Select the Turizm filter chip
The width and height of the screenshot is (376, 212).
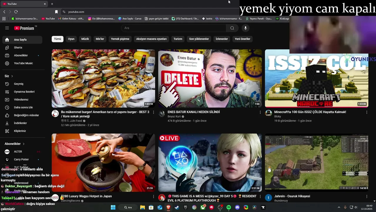click(x=178, y=39)
